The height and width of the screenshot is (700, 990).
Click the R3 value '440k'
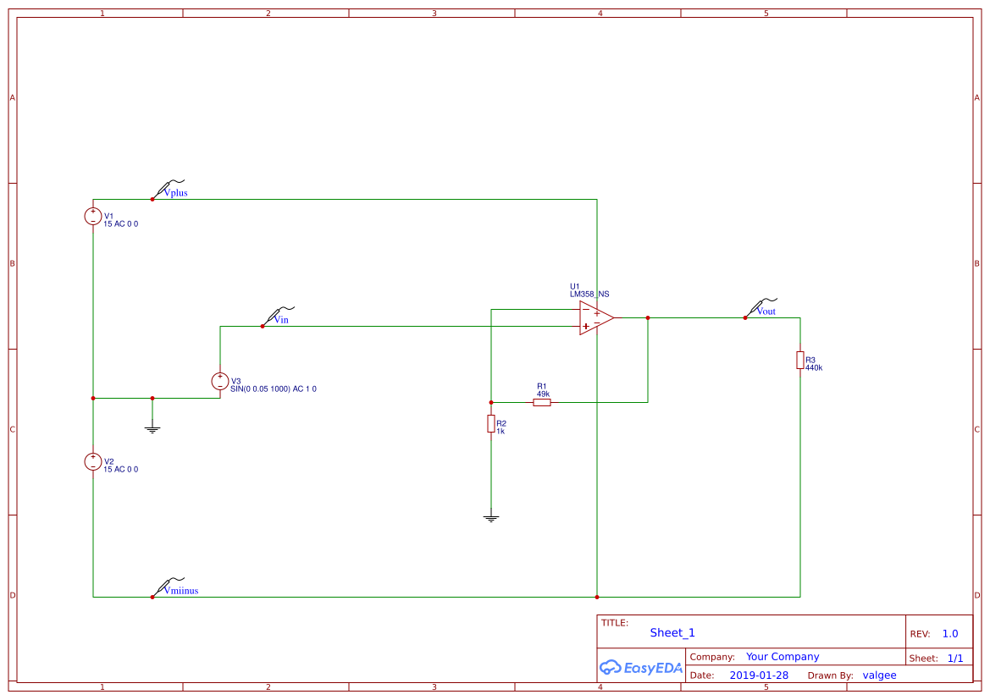click(x=814, y=368)
